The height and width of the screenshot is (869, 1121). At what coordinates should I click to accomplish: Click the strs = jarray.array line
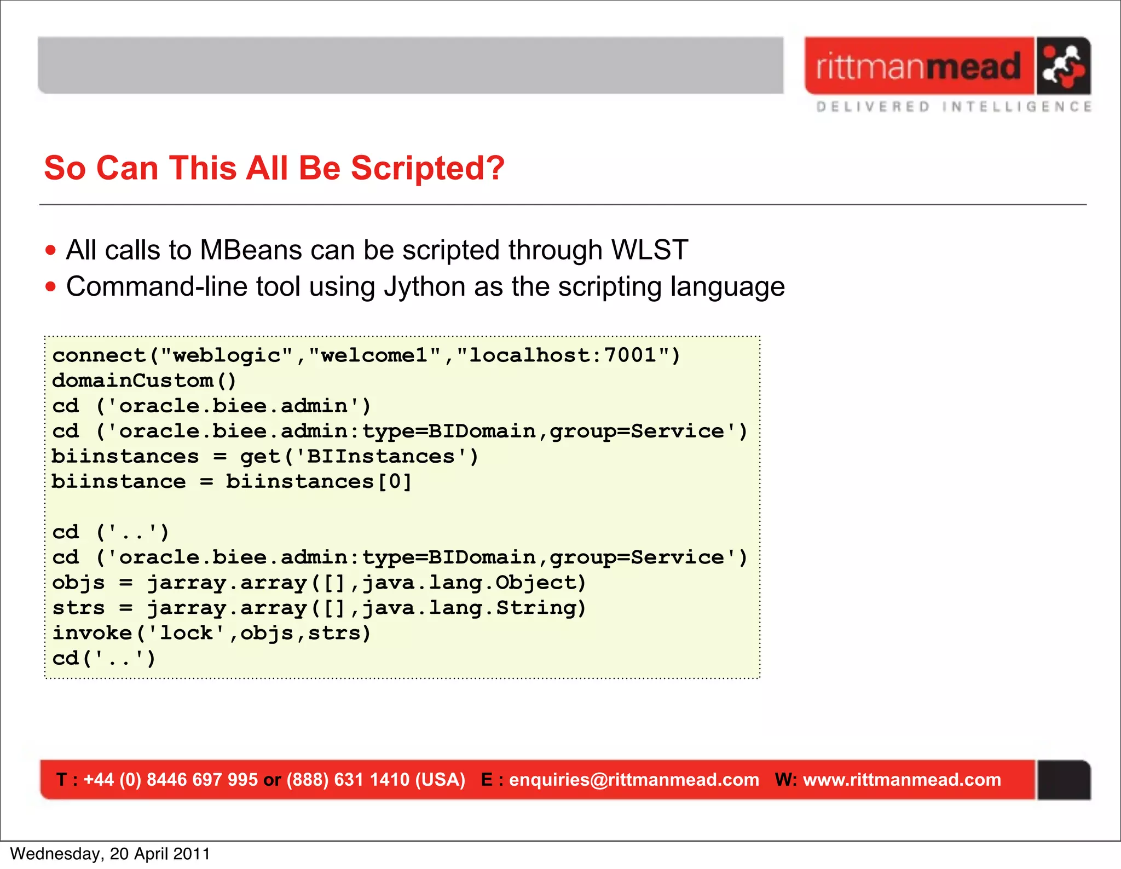pos(319,608)
